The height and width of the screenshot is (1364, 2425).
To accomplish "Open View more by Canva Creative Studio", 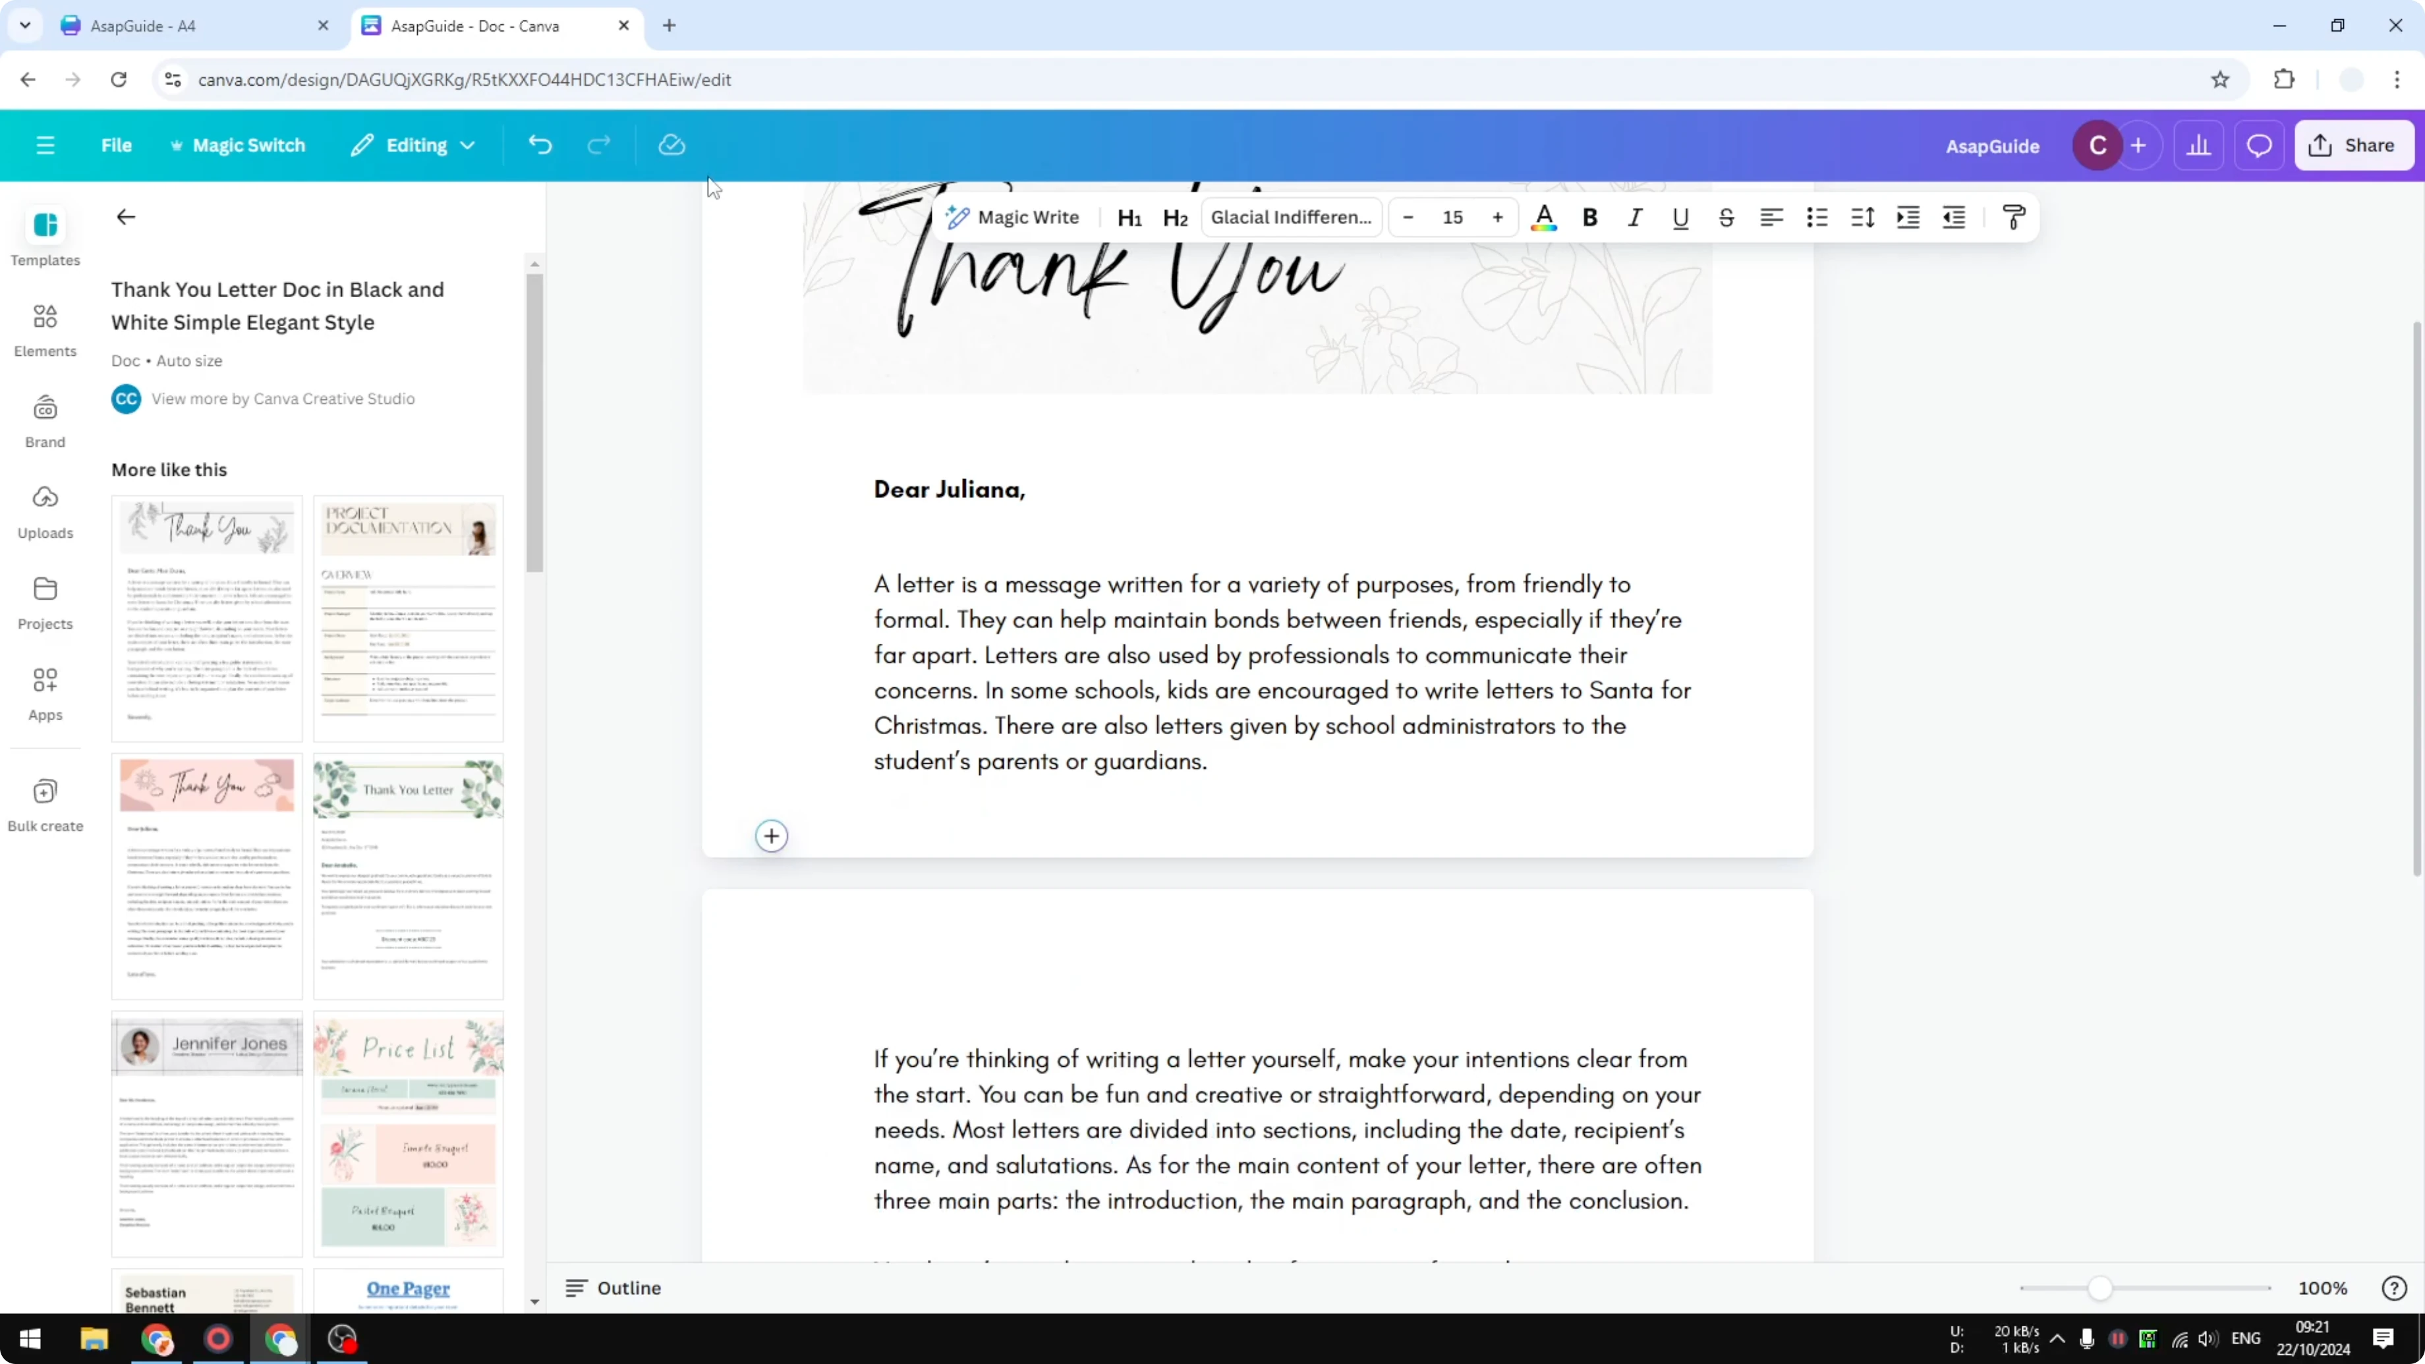I will tap(283, 398).
